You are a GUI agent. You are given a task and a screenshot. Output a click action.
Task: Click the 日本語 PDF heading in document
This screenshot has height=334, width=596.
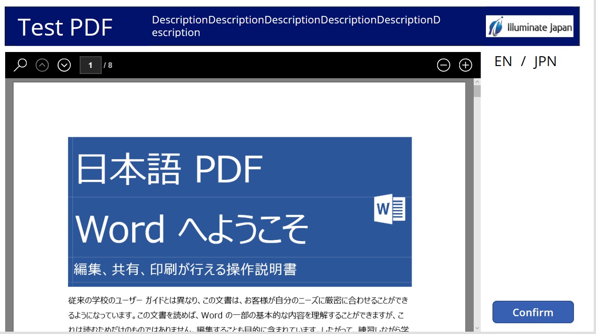(x=169, y=169)
